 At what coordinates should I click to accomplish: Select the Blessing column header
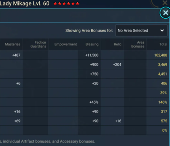(x=92, y=44)
